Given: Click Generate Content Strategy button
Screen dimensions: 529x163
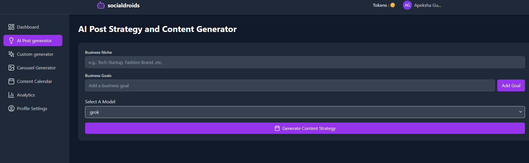Looking at the screenshot, I should tap(305, 128).
